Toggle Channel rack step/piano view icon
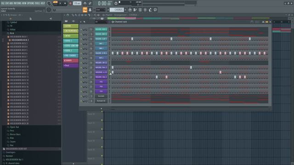Viewport: 294px width, 165px height. [x=266, y=22]
